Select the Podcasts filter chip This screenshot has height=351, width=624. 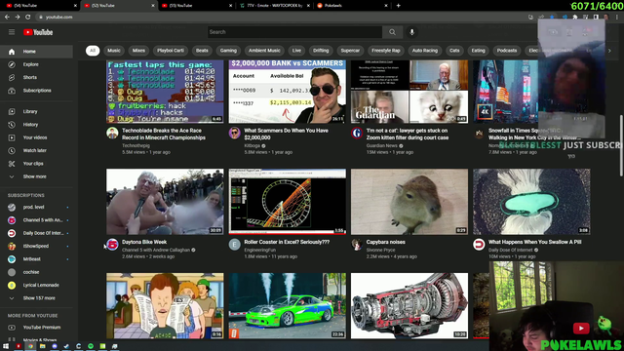pyautogui.click(x=507, y=51)
